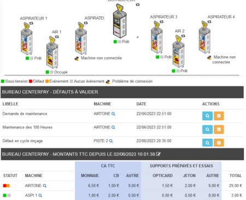Click the 'Occupé' status text

(x=61, y=72)
